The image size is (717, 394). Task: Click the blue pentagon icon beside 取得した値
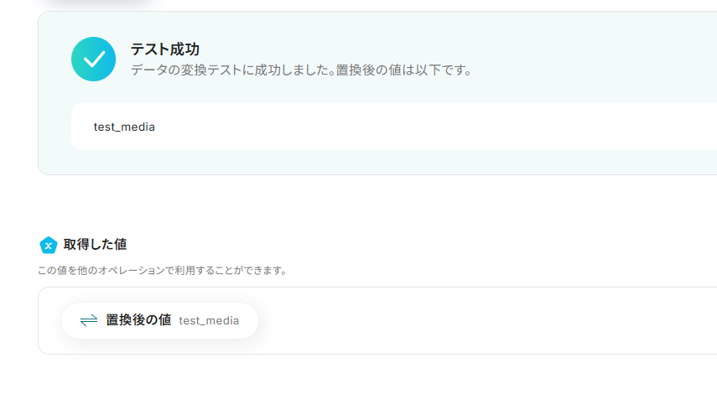[x=49, y=245]
